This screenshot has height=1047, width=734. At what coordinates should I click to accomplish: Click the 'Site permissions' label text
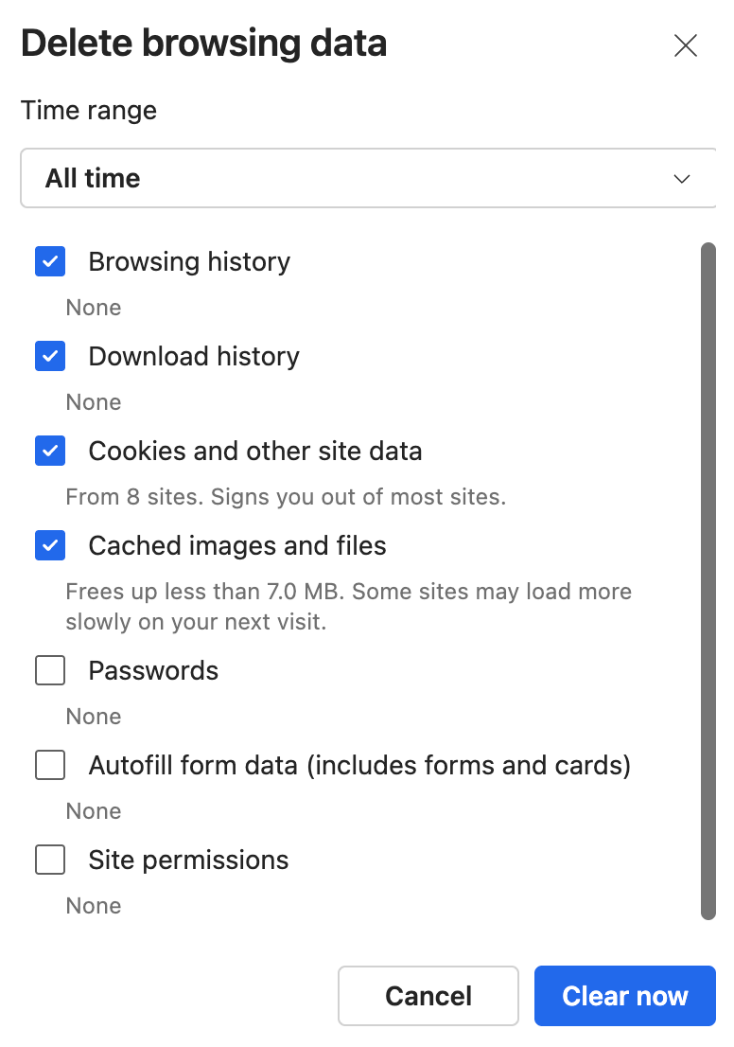coord(188,860)
